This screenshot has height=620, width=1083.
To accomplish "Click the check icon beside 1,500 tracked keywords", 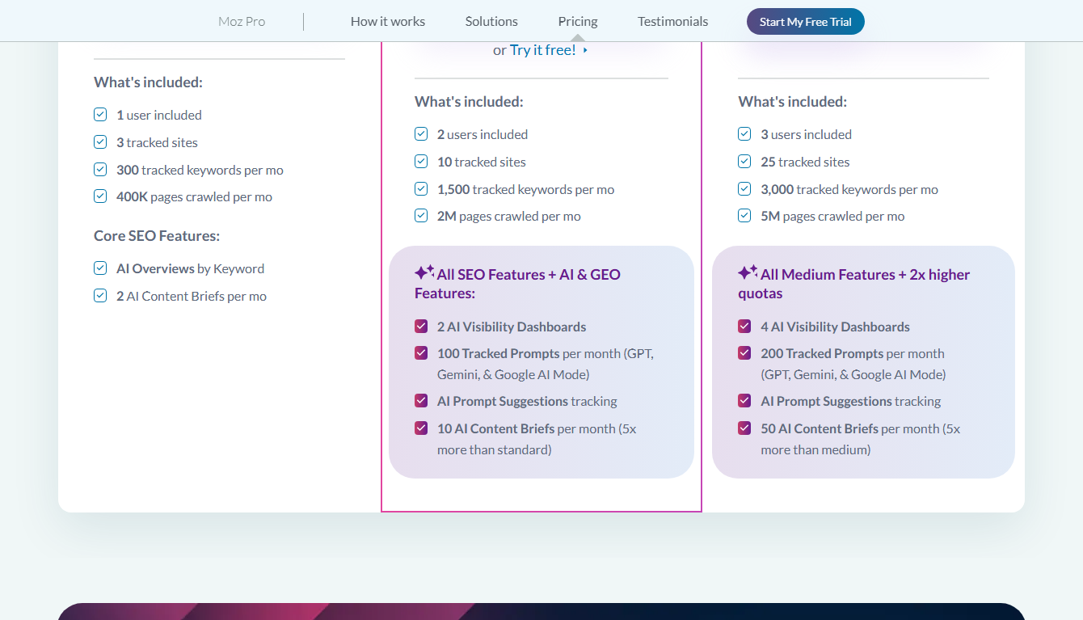I will click(421, 189).
